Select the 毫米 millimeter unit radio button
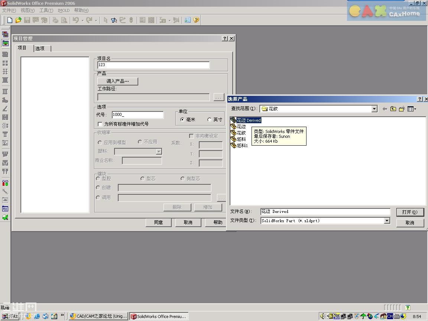 pos(182,120)
